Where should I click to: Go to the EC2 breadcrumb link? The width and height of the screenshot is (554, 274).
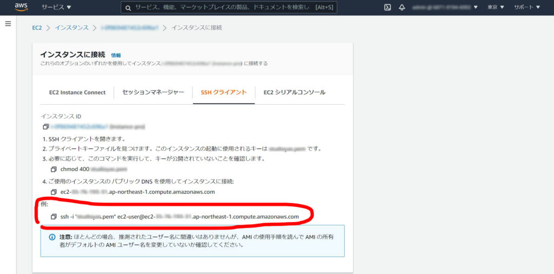37,28
